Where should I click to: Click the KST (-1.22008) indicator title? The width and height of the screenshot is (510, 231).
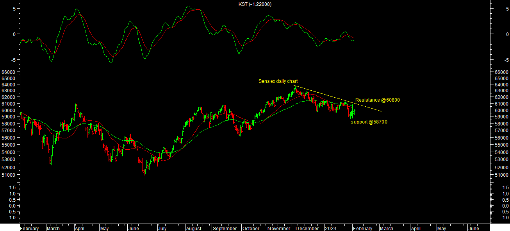(255, 4)
